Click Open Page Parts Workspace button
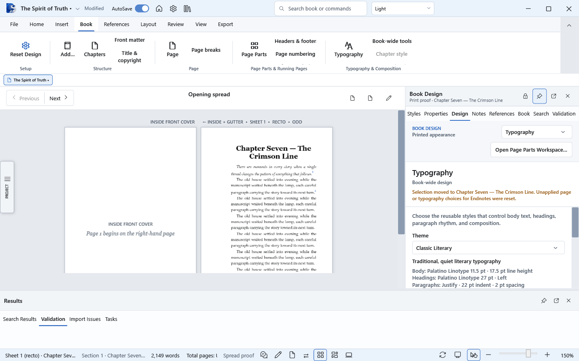Viewport: 579px width, 361px height. click(531, 150)
